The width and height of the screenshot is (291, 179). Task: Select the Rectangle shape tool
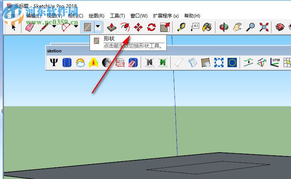(87, 27)
